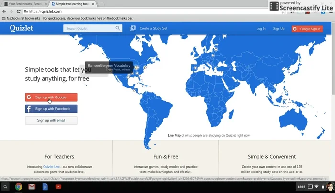Open Gmail from the shelf
The width and height of the screenshot is (335, 193).
[32, 187]
